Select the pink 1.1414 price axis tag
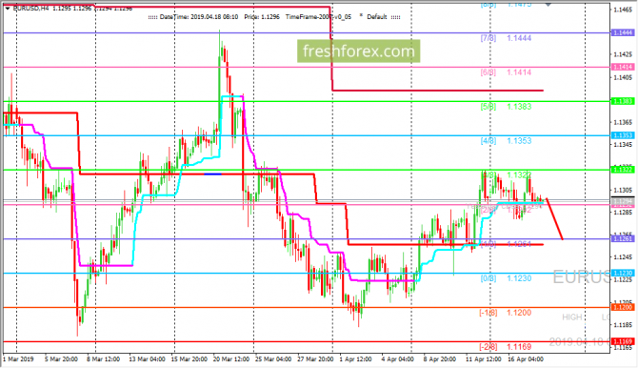Screen dimensions: 638x368 coord(623,67)
